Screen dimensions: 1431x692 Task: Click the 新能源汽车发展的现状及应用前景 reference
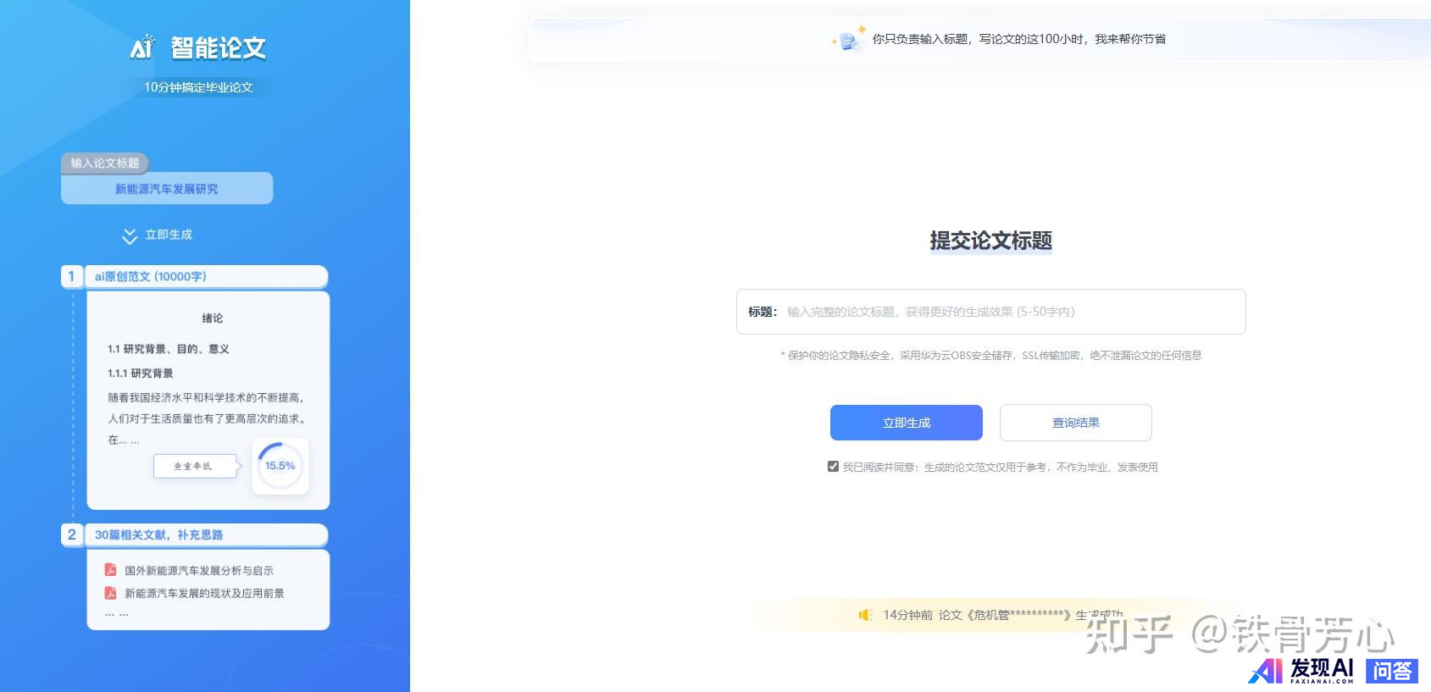(x=204, y=594)
